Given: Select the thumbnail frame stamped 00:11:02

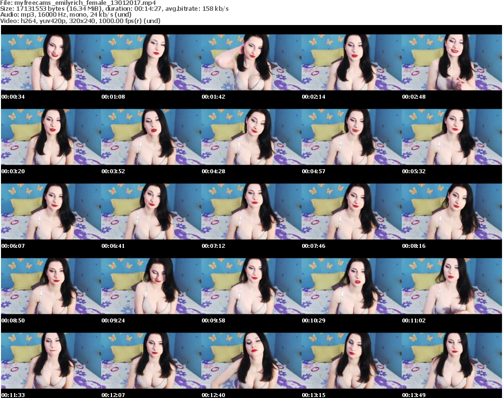Looking at the screenshot, I should [x=452, y=286].
